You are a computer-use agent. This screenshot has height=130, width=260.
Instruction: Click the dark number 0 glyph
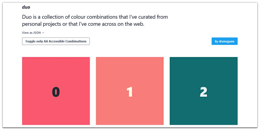pos(56,92)
